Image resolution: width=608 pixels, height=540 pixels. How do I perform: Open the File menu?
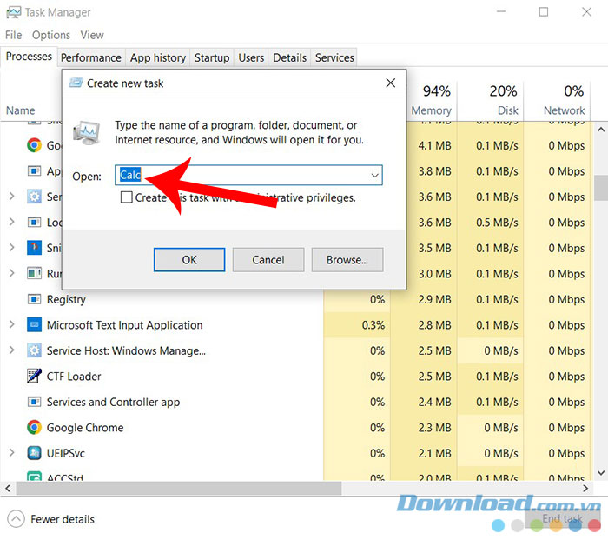[14, 35]
